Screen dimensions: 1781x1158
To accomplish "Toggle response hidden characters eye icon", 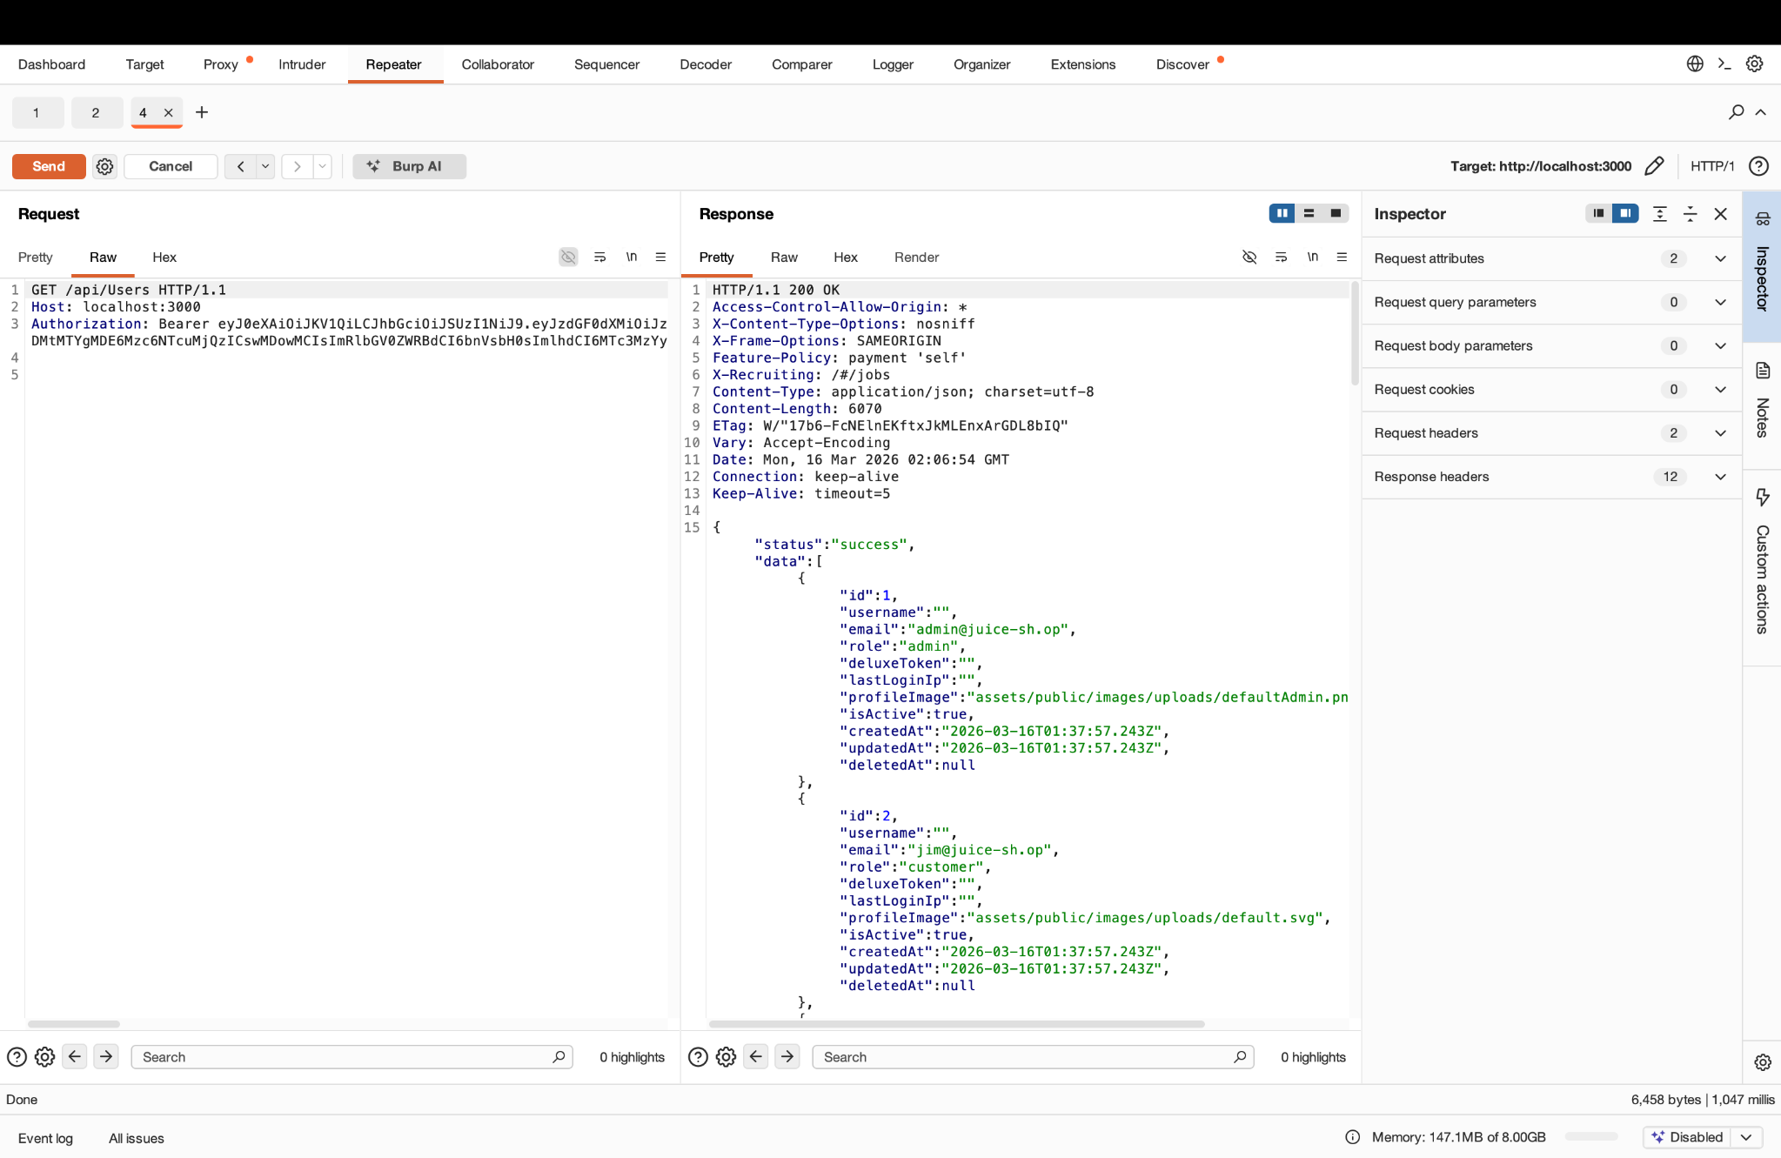I will (x=1249, y=257).
